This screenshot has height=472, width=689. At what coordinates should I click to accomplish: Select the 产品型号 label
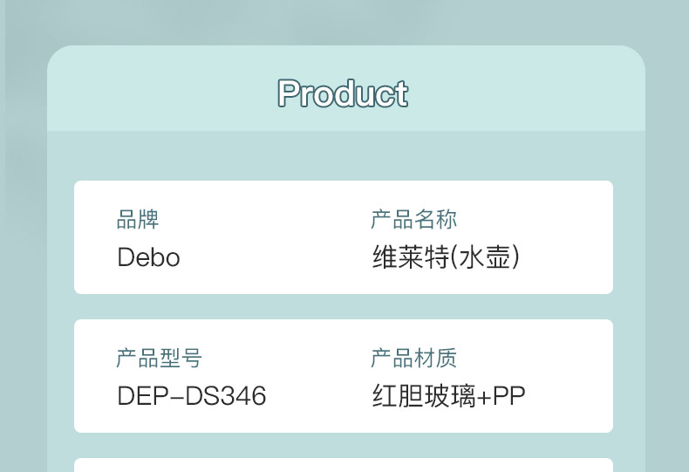(159, 359)
